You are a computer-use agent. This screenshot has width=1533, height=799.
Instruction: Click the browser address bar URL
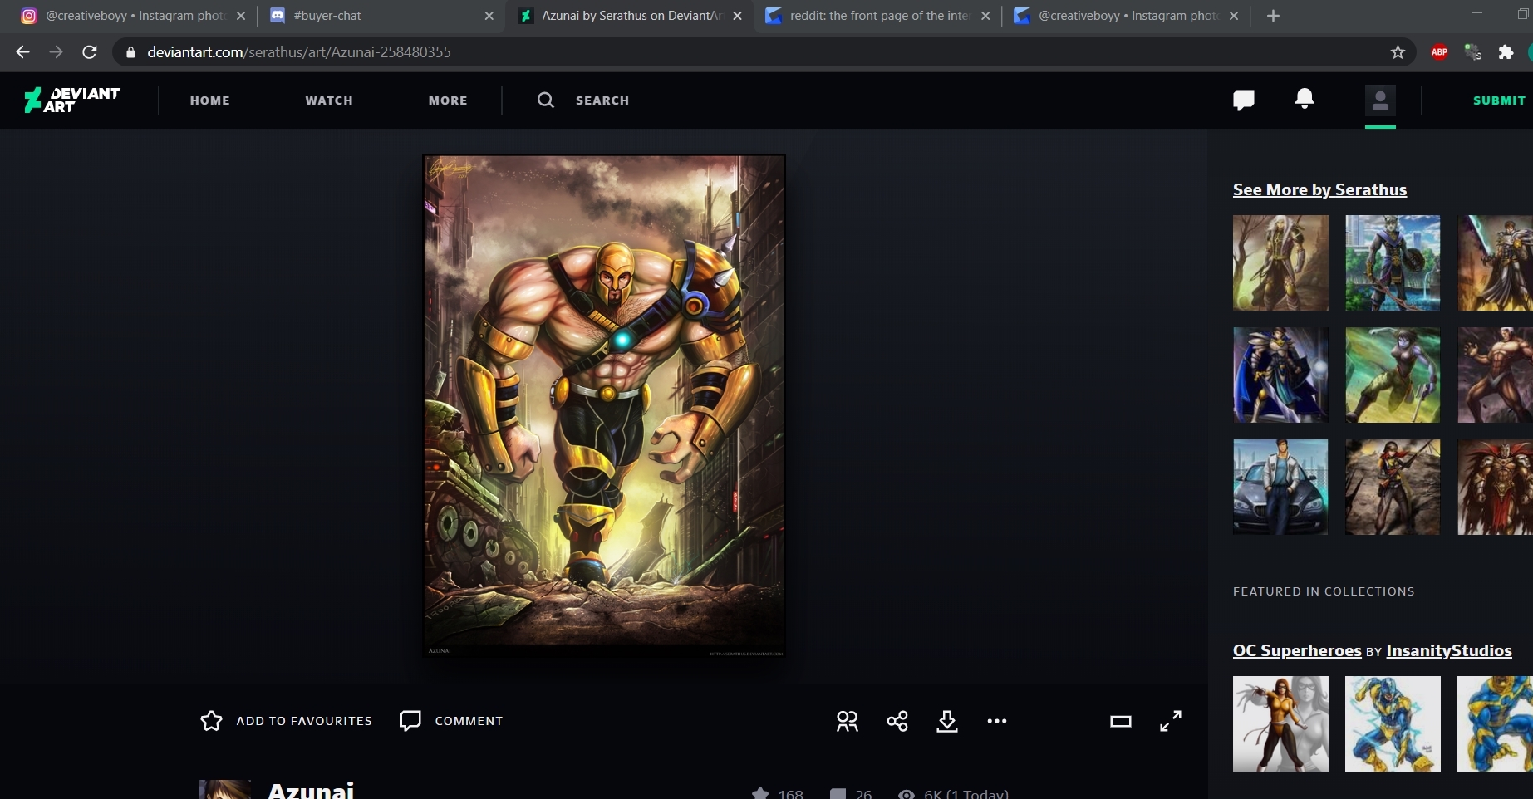coord(299,51)
